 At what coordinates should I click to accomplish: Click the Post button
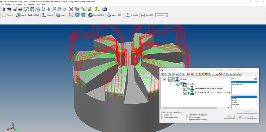[x=229, y=117]
